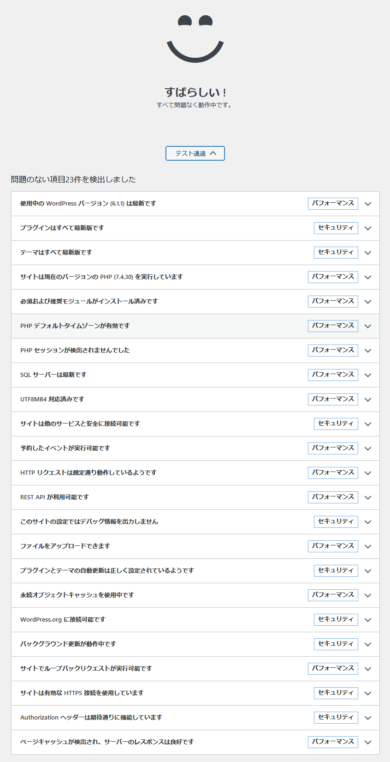Image resolution: width=390 pixels, height=762 pixels.
Task: Expand 予約したイベントが実行可能です chevron icon
Action: point(367,448)
